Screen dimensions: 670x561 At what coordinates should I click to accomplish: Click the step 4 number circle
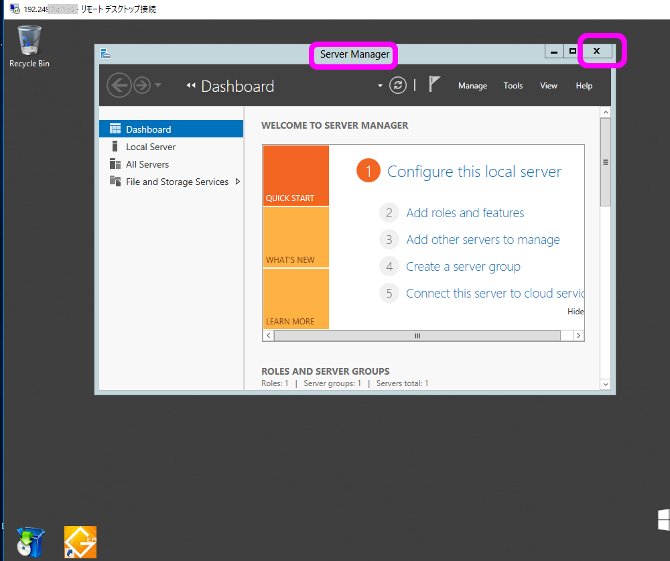tap(389, 267)
